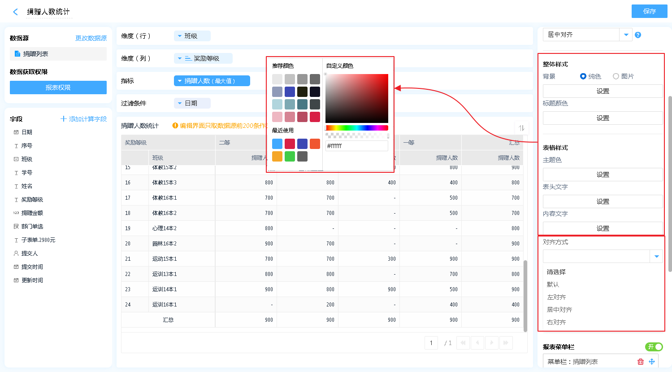Click the hex color input field showing #ffffff
Image resolution: width=672 pixels, height=372 pixels.
(x=356, y=146)
